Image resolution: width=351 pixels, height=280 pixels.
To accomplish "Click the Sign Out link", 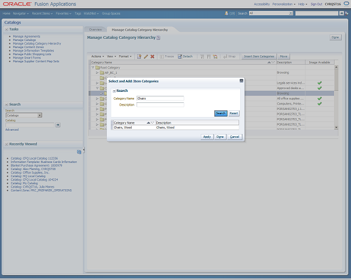I will click(x=316, y=4).
